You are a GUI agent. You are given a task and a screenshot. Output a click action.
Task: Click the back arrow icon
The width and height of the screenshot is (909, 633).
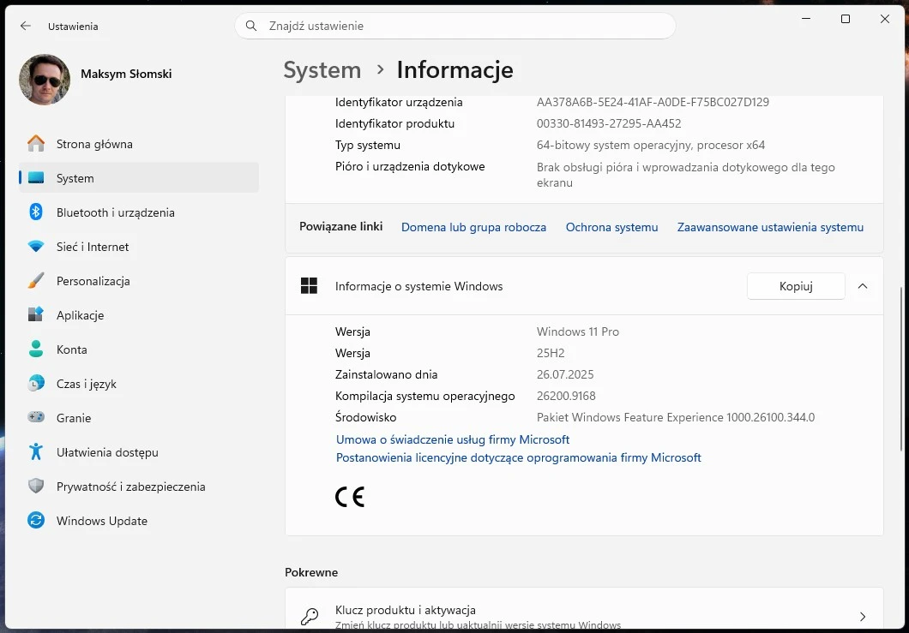point(25,26)
